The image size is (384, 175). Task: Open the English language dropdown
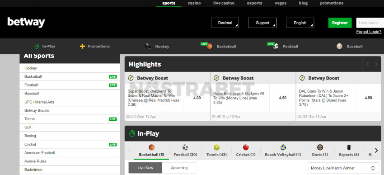point(300,23)
